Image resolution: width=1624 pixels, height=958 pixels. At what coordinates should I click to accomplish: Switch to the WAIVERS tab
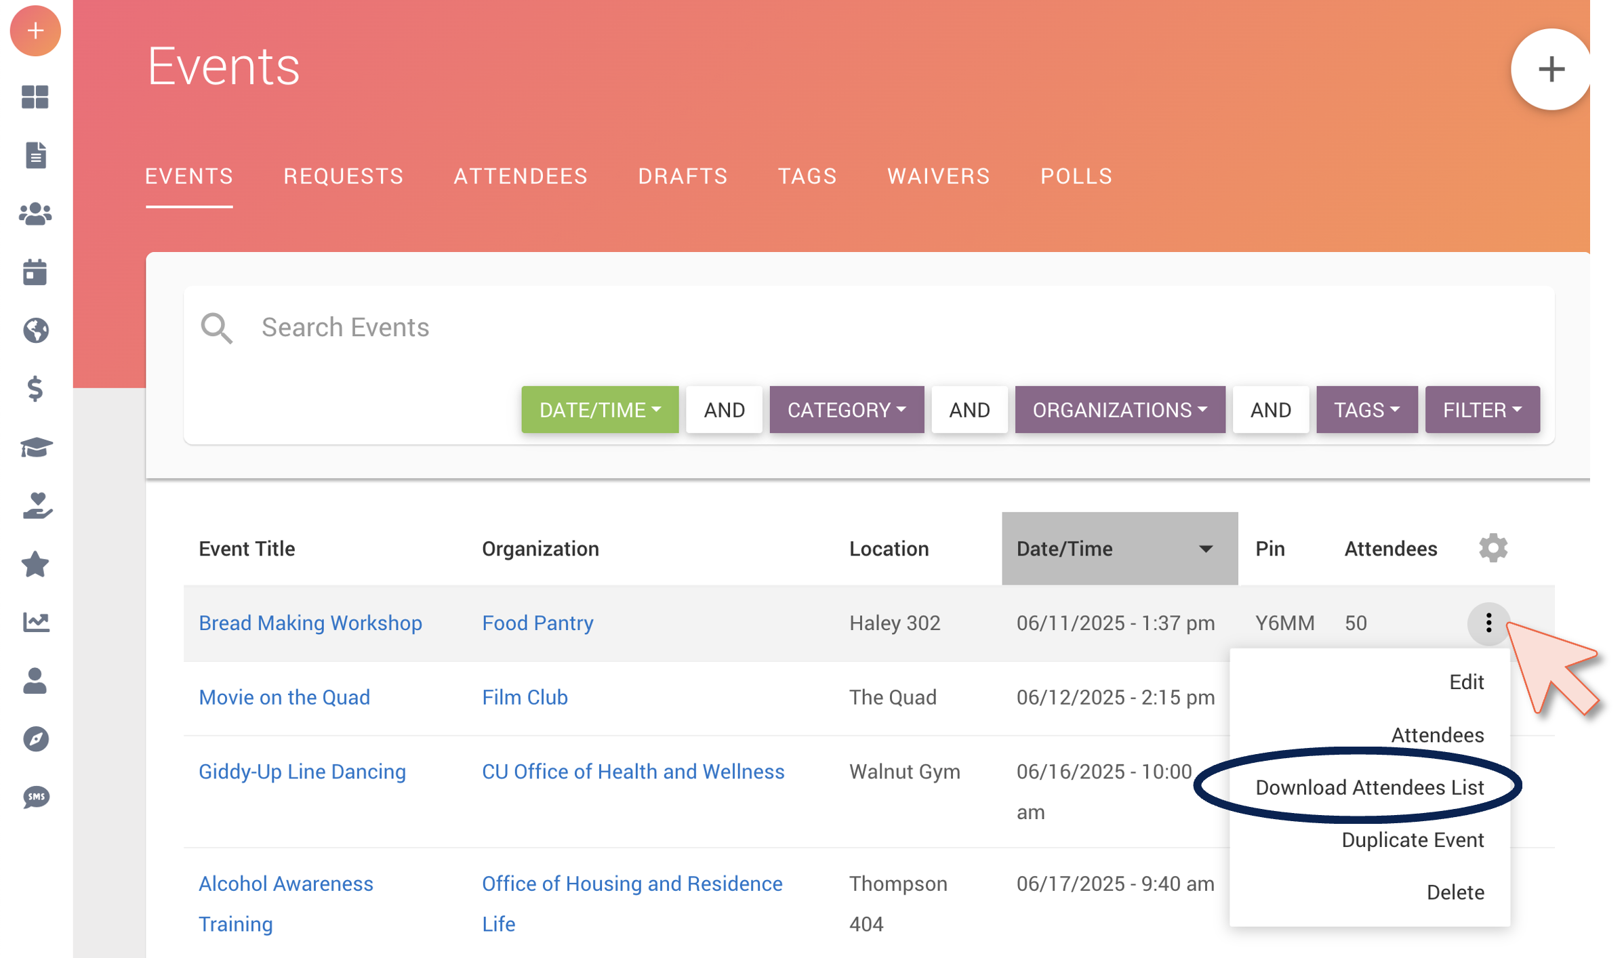pyautogui.click(x=939, y=176)
